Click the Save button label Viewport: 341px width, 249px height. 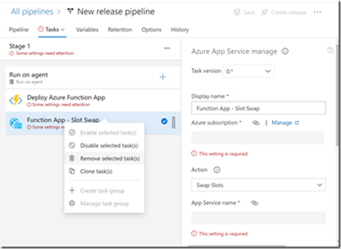click(249, 12)
